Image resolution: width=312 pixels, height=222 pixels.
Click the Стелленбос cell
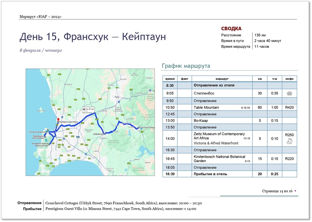pos(222,93)
